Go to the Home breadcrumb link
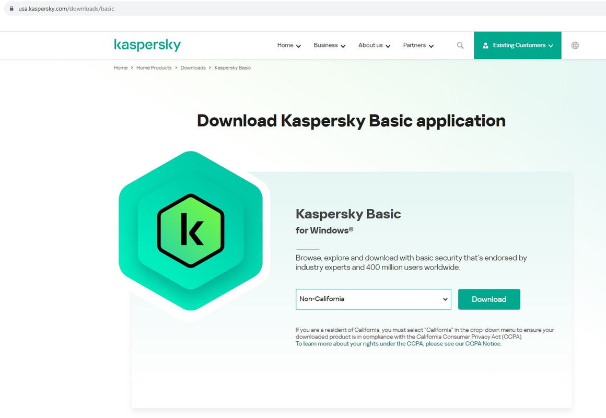The height and width of the screenshot is (418, 606). [121, 68]
